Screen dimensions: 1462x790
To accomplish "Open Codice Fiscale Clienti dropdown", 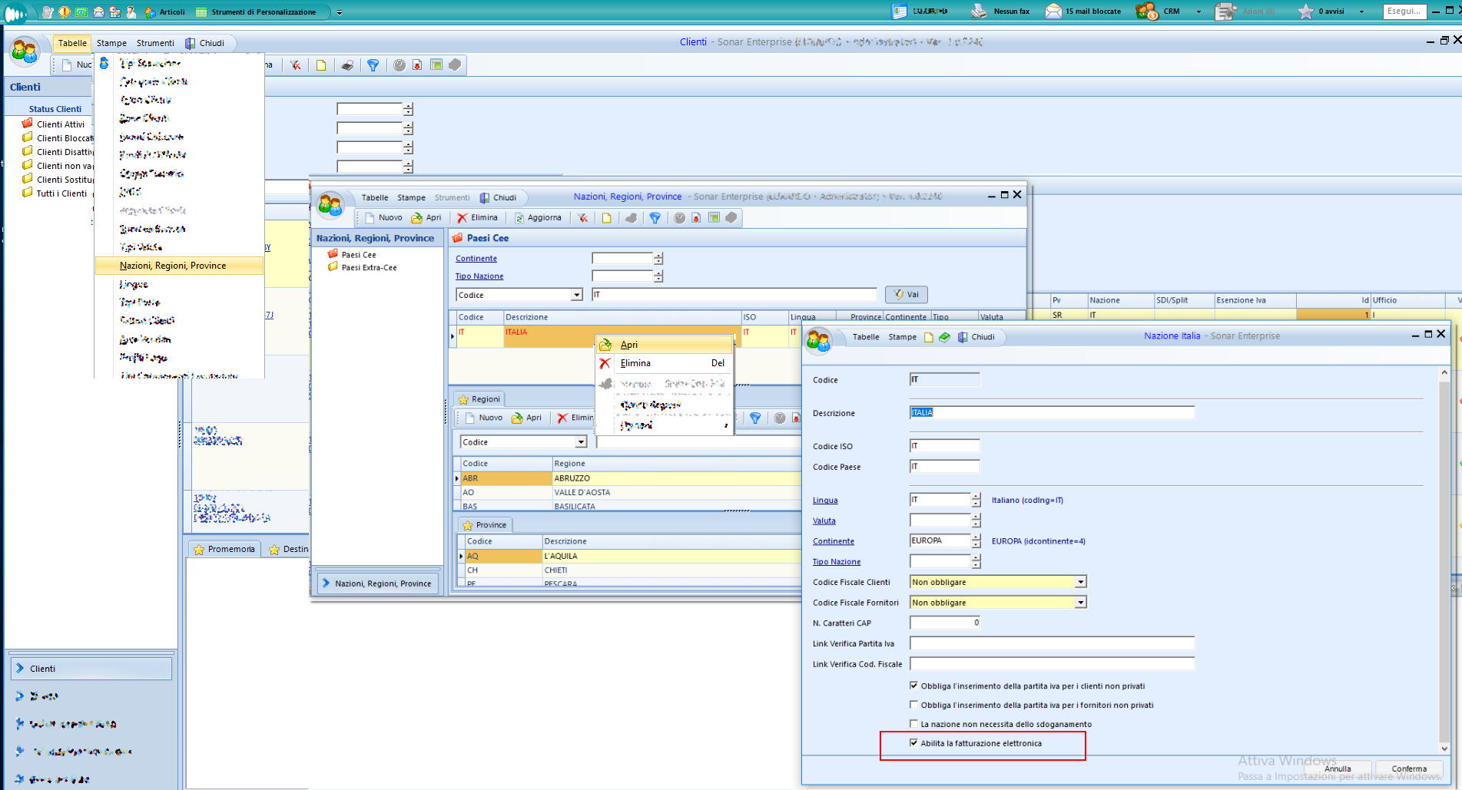I will coord(1080,582).
